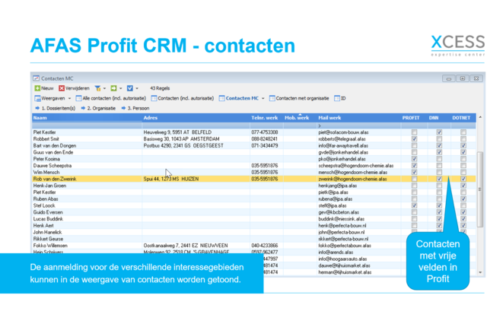Toggle PROFIT checkbox for Dauwe Scheepstra

[x=414, y=166]
